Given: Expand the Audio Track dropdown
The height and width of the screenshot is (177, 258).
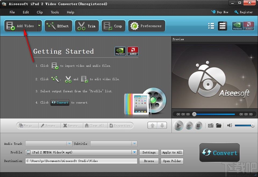Looking at the screenshot, I should [x=69, y=144].
